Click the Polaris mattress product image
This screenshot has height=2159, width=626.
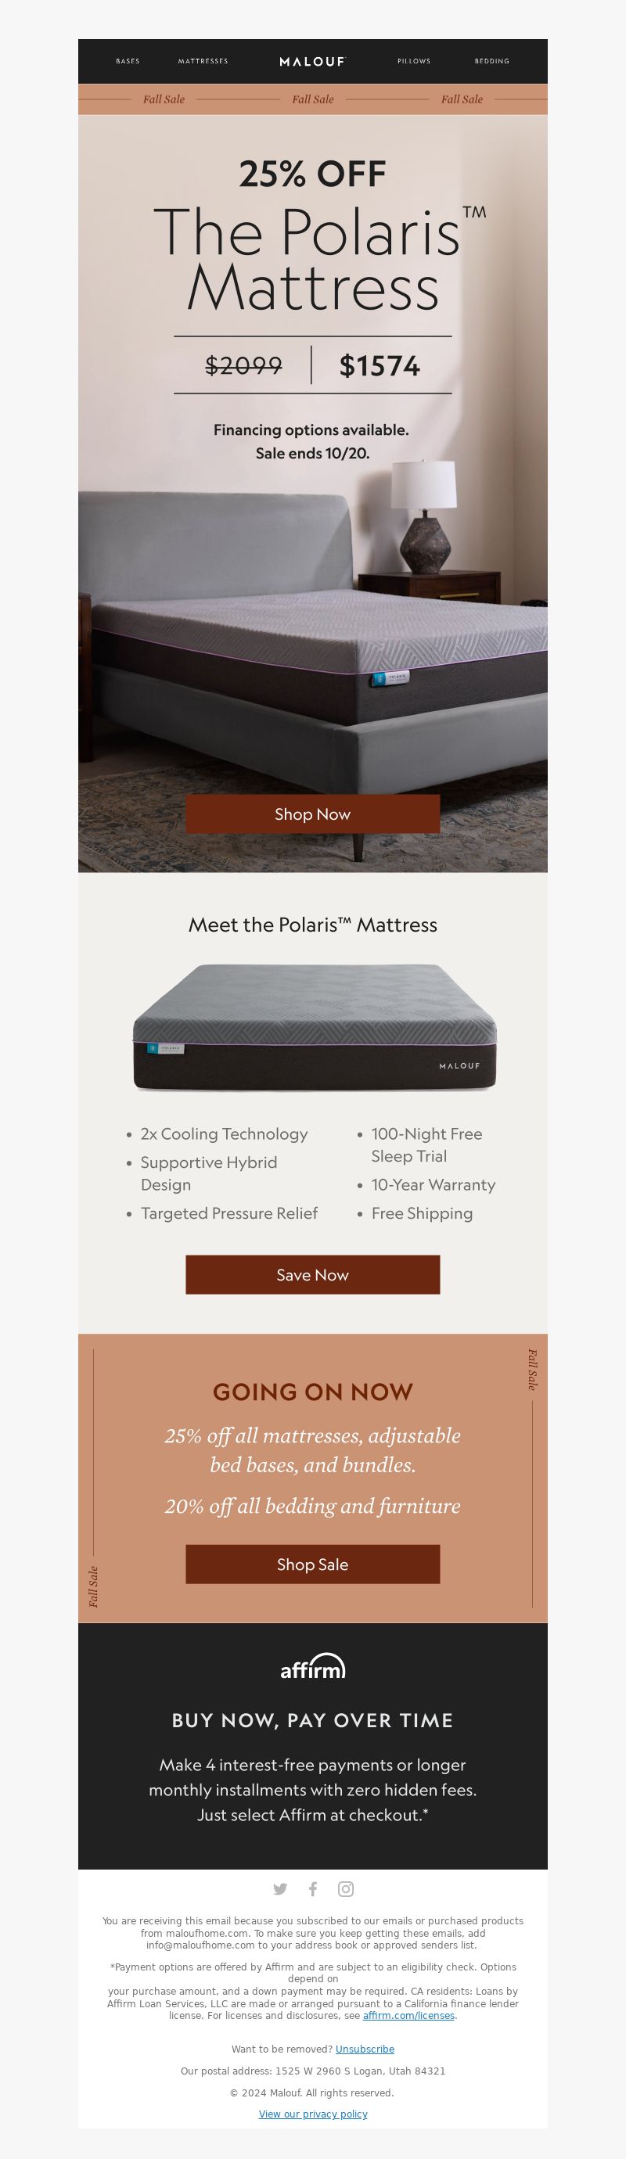[x=315, y=1029]
